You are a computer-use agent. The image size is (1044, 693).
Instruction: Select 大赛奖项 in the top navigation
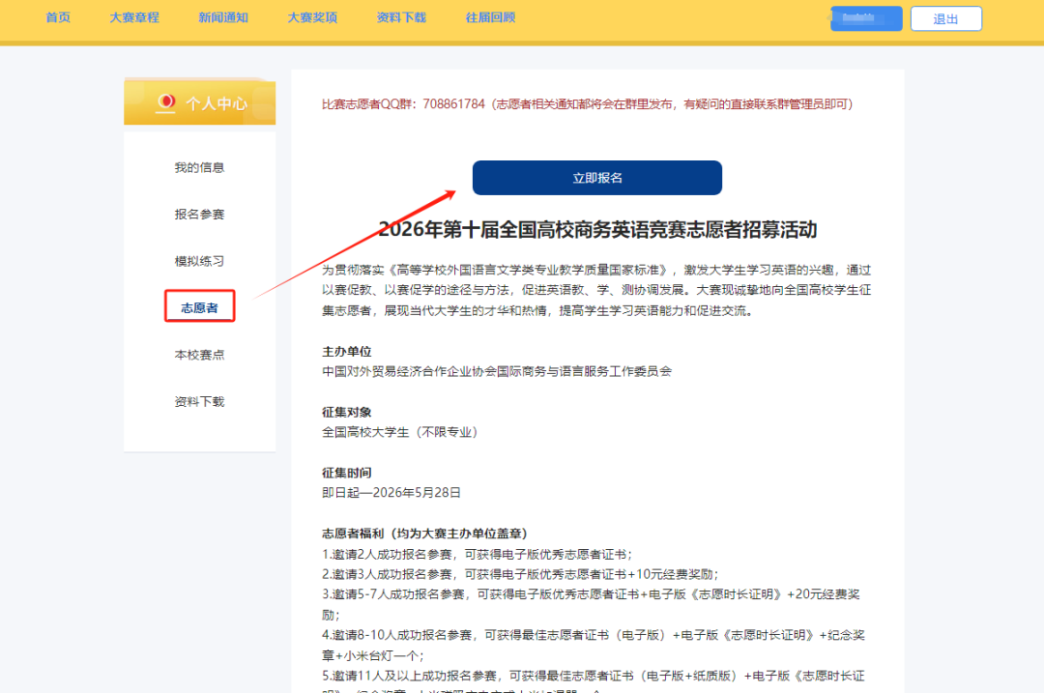click(x=312, y=17)
